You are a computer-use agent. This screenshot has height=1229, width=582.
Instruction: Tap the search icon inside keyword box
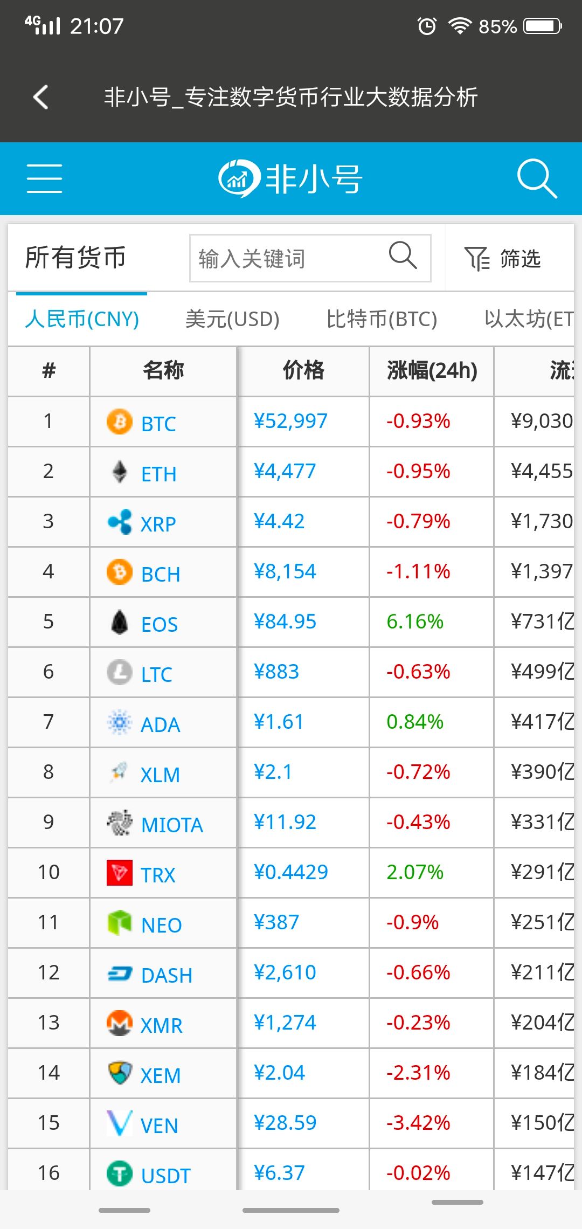(x=403, y=255)
